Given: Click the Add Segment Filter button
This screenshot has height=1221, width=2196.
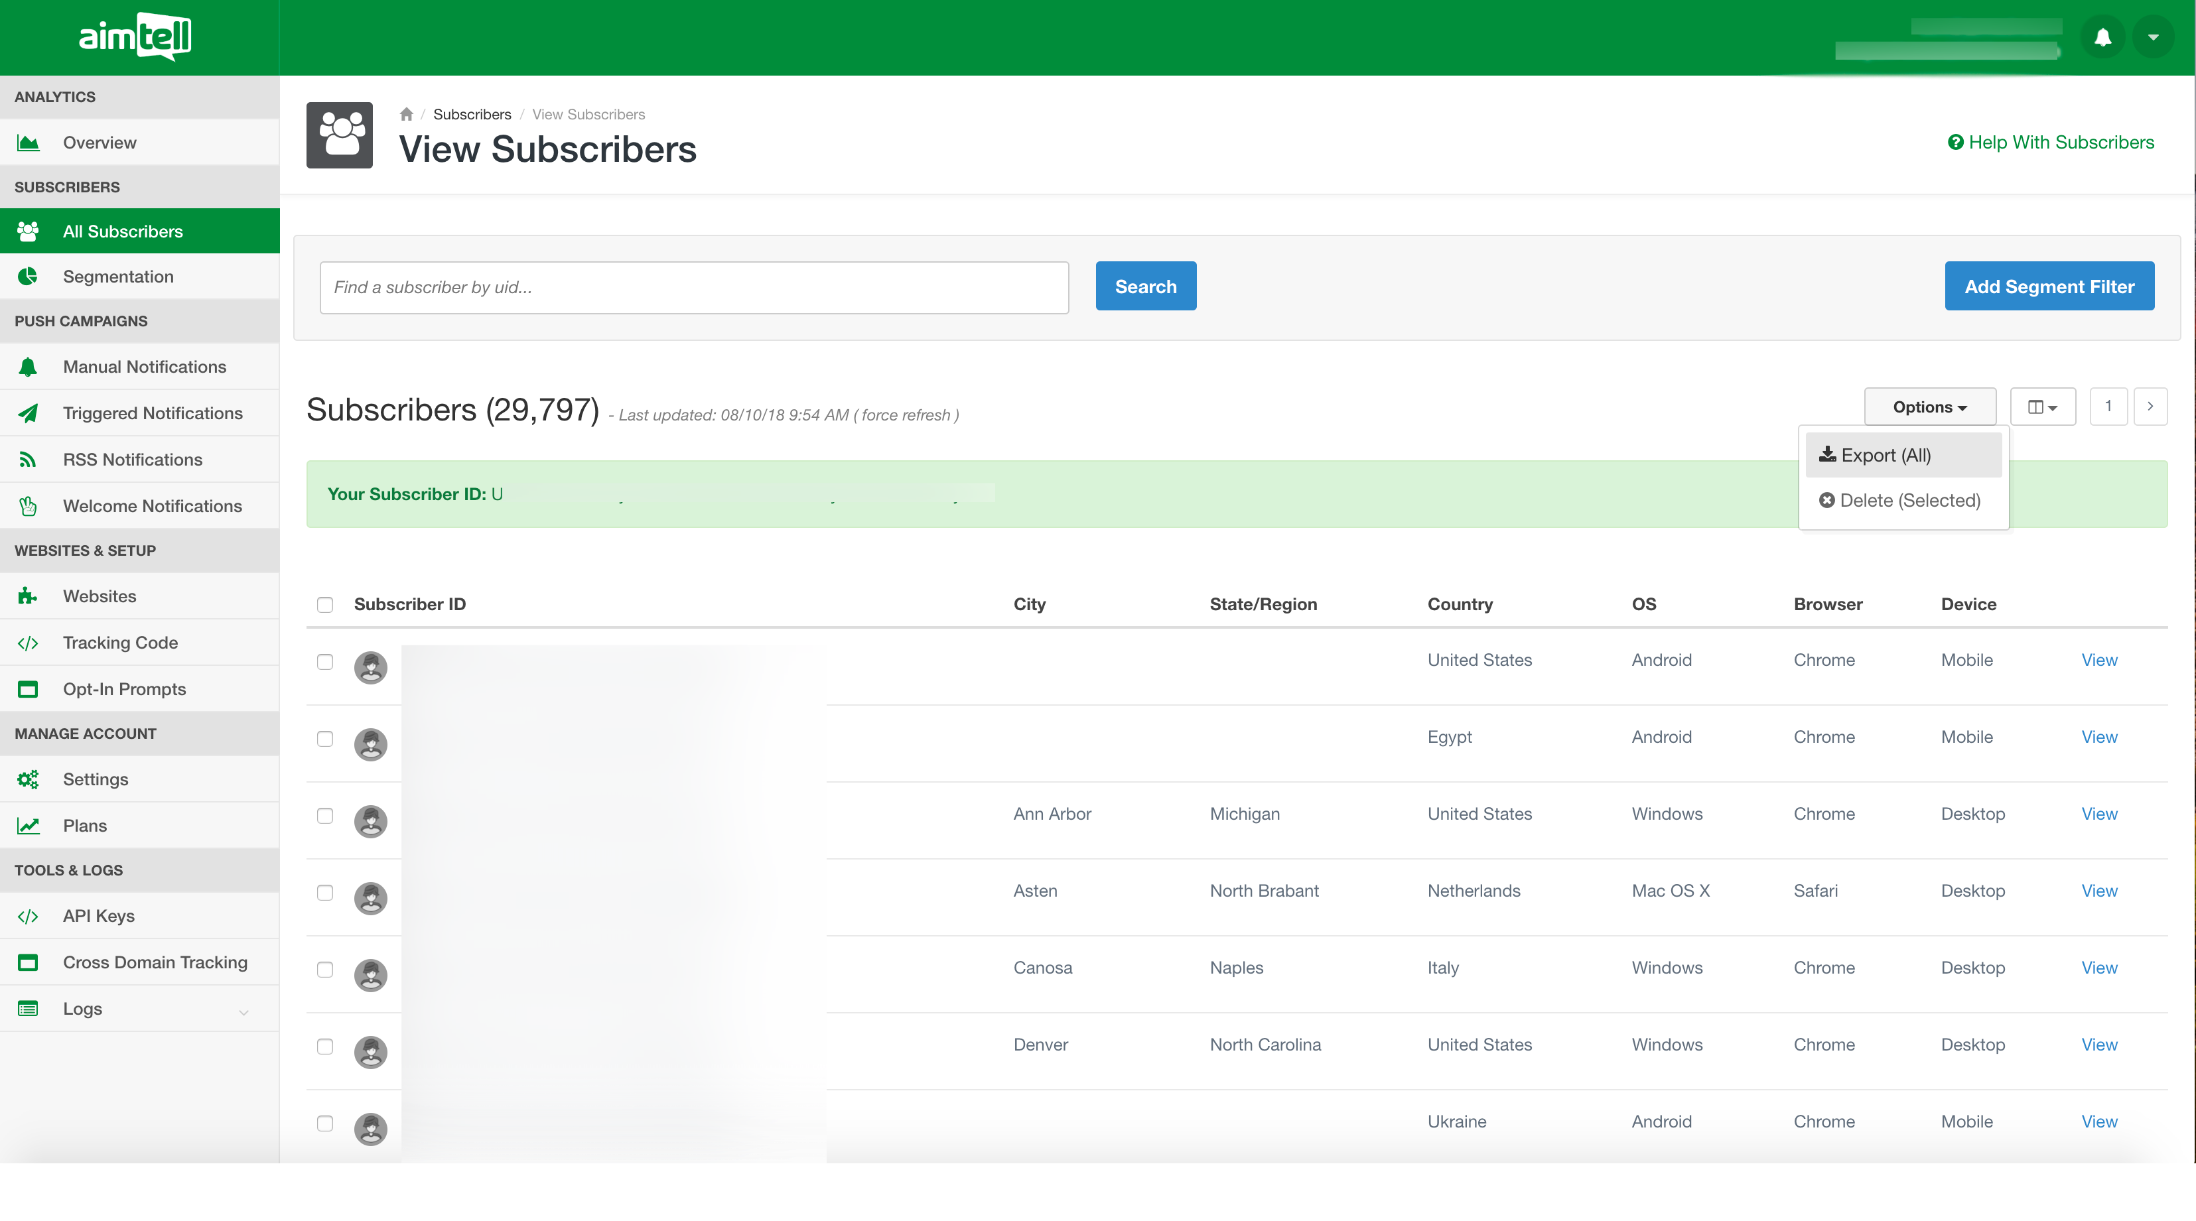Looking at the screenshot, I should click(x=2049, y=287).
